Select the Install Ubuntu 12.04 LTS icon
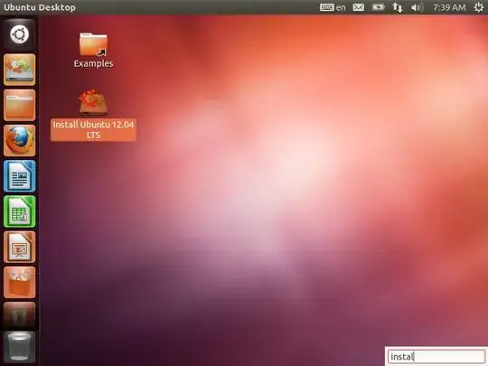Image resolution: width=488 pixels, height=366 pixels. tap(93, 115)
